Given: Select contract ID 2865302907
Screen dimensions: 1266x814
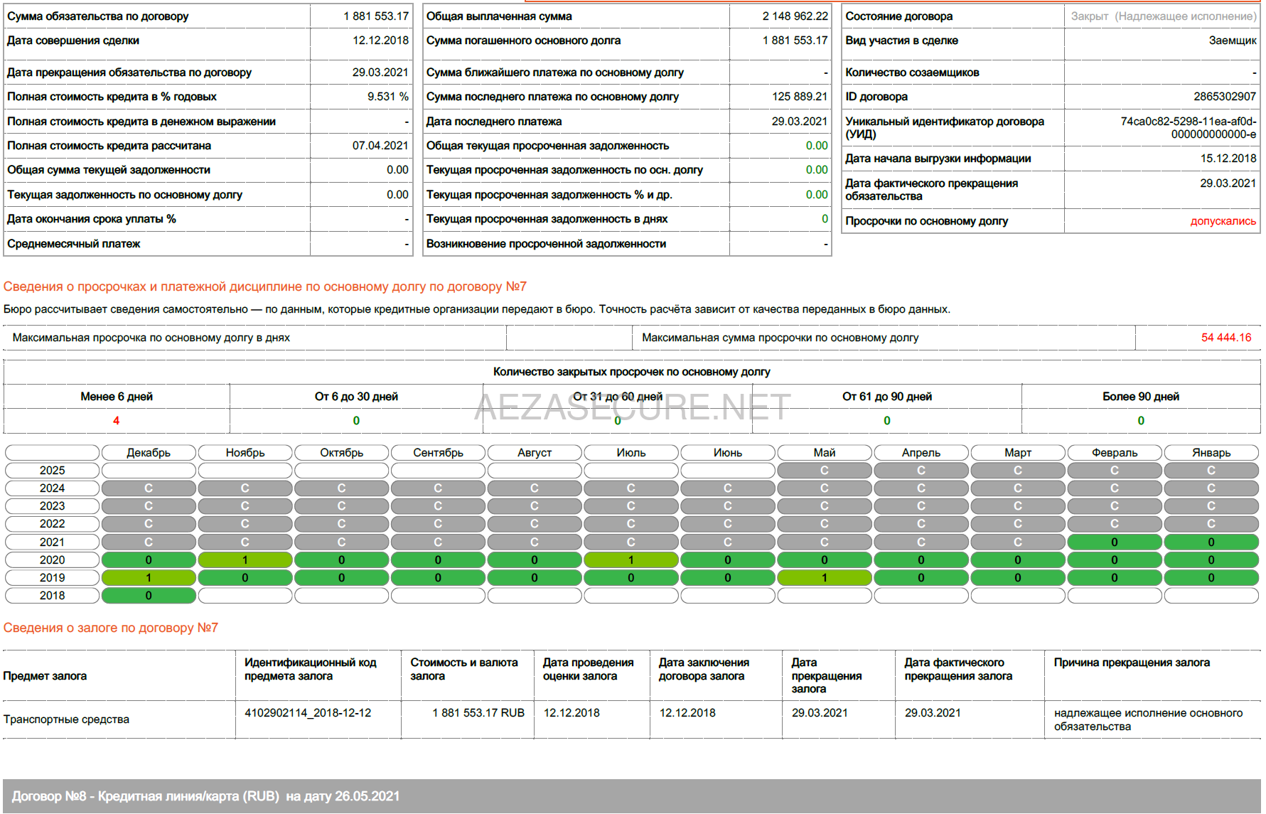Looking at the screenshot, I should pyautogui.click(x=1225, y=97).
